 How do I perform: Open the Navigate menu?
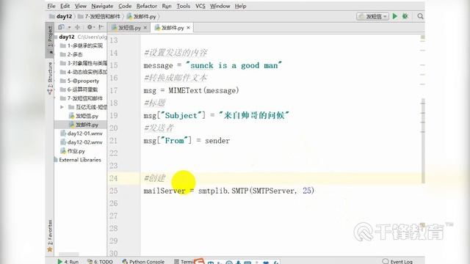[102, 6]
